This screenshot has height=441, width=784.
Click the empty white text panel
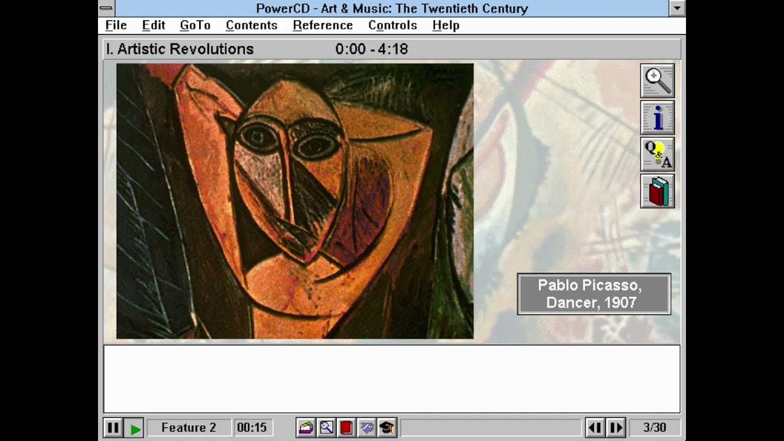391,379
